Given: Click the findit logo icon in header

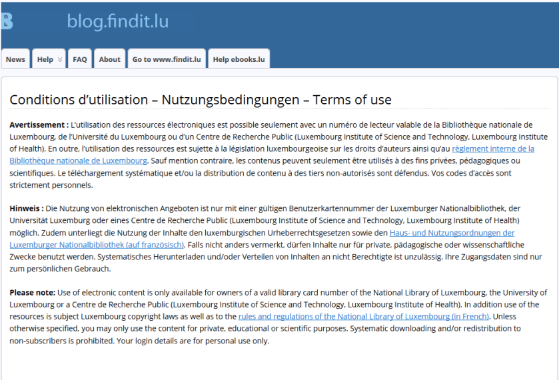Looking at the screenshot, I should pyautogui.click(x=7, y=21).
